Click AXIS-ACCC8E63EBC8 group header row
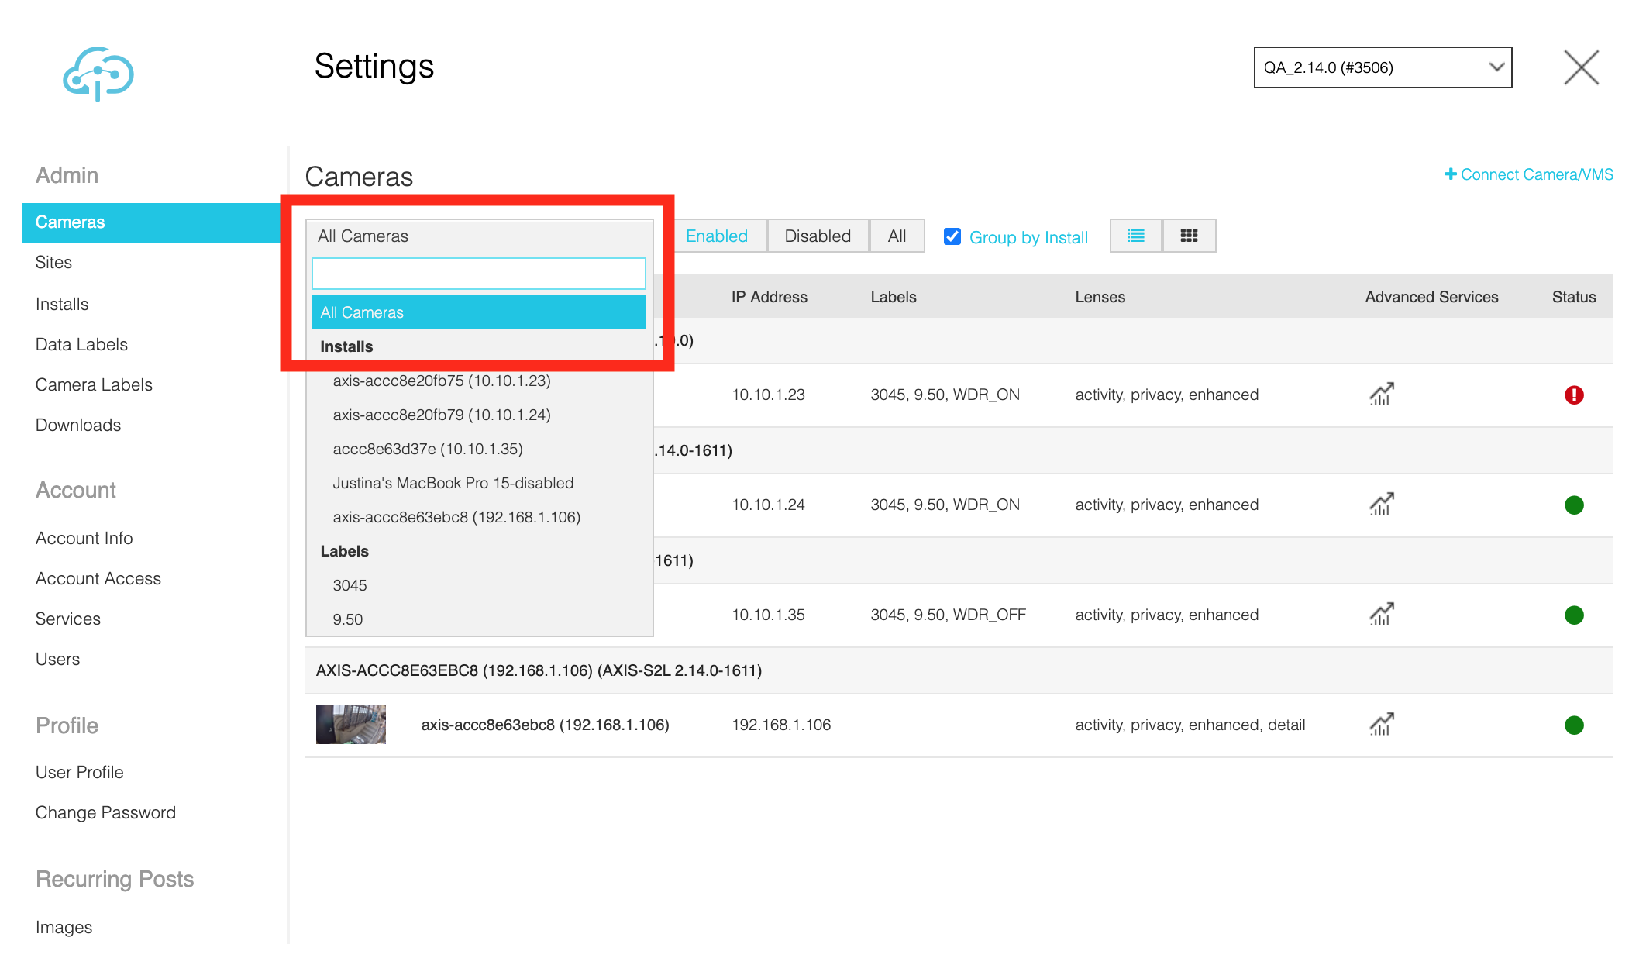1646x958 pixels. [959, 670]
